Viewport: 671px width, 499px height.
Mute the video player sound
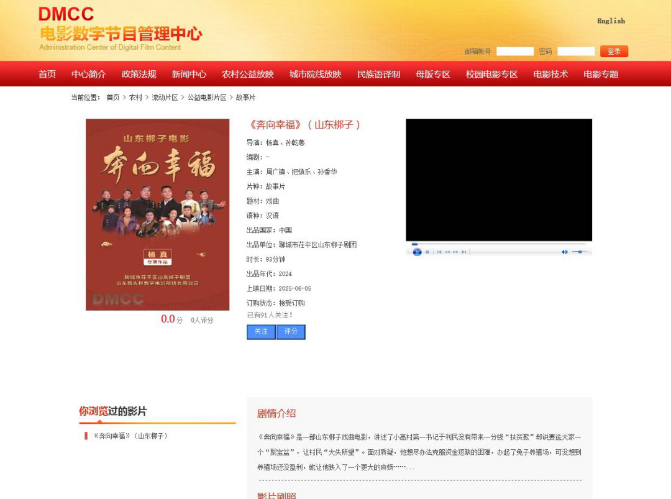(565, 252)
